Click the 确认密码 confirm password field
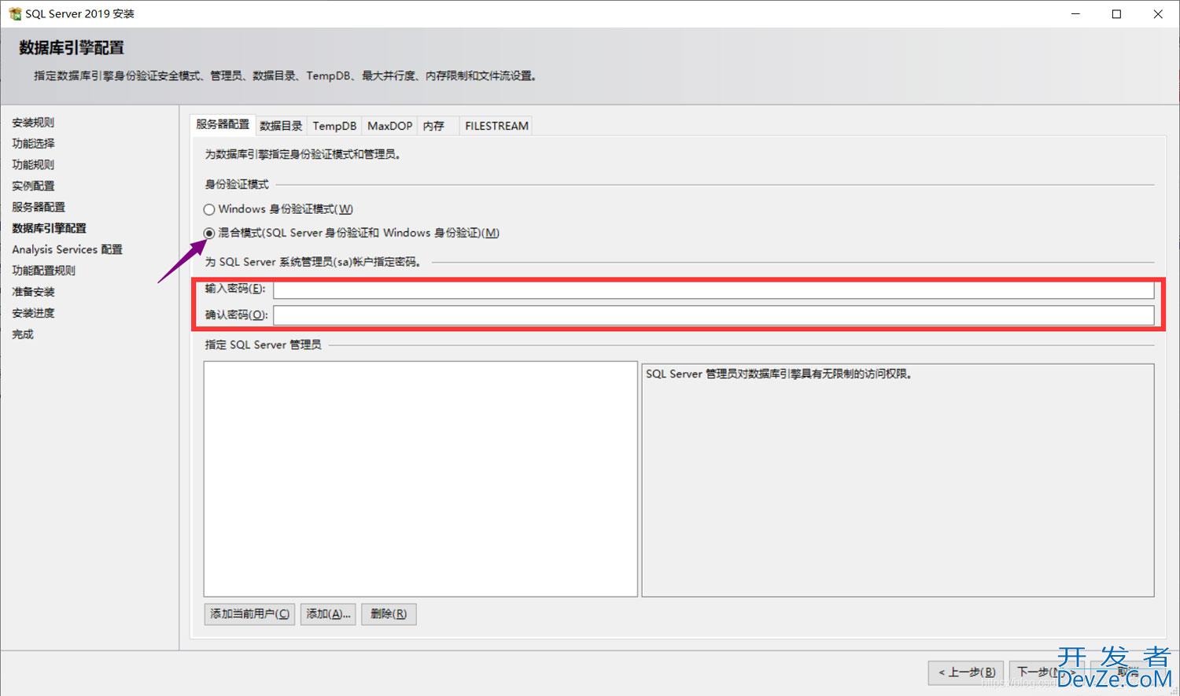1180x696 pixels. (714, 315)
